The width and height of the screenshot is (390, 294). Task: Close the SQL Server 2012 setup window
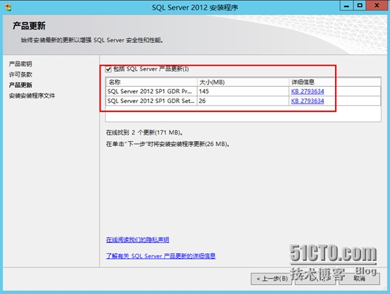pos(377,6)
